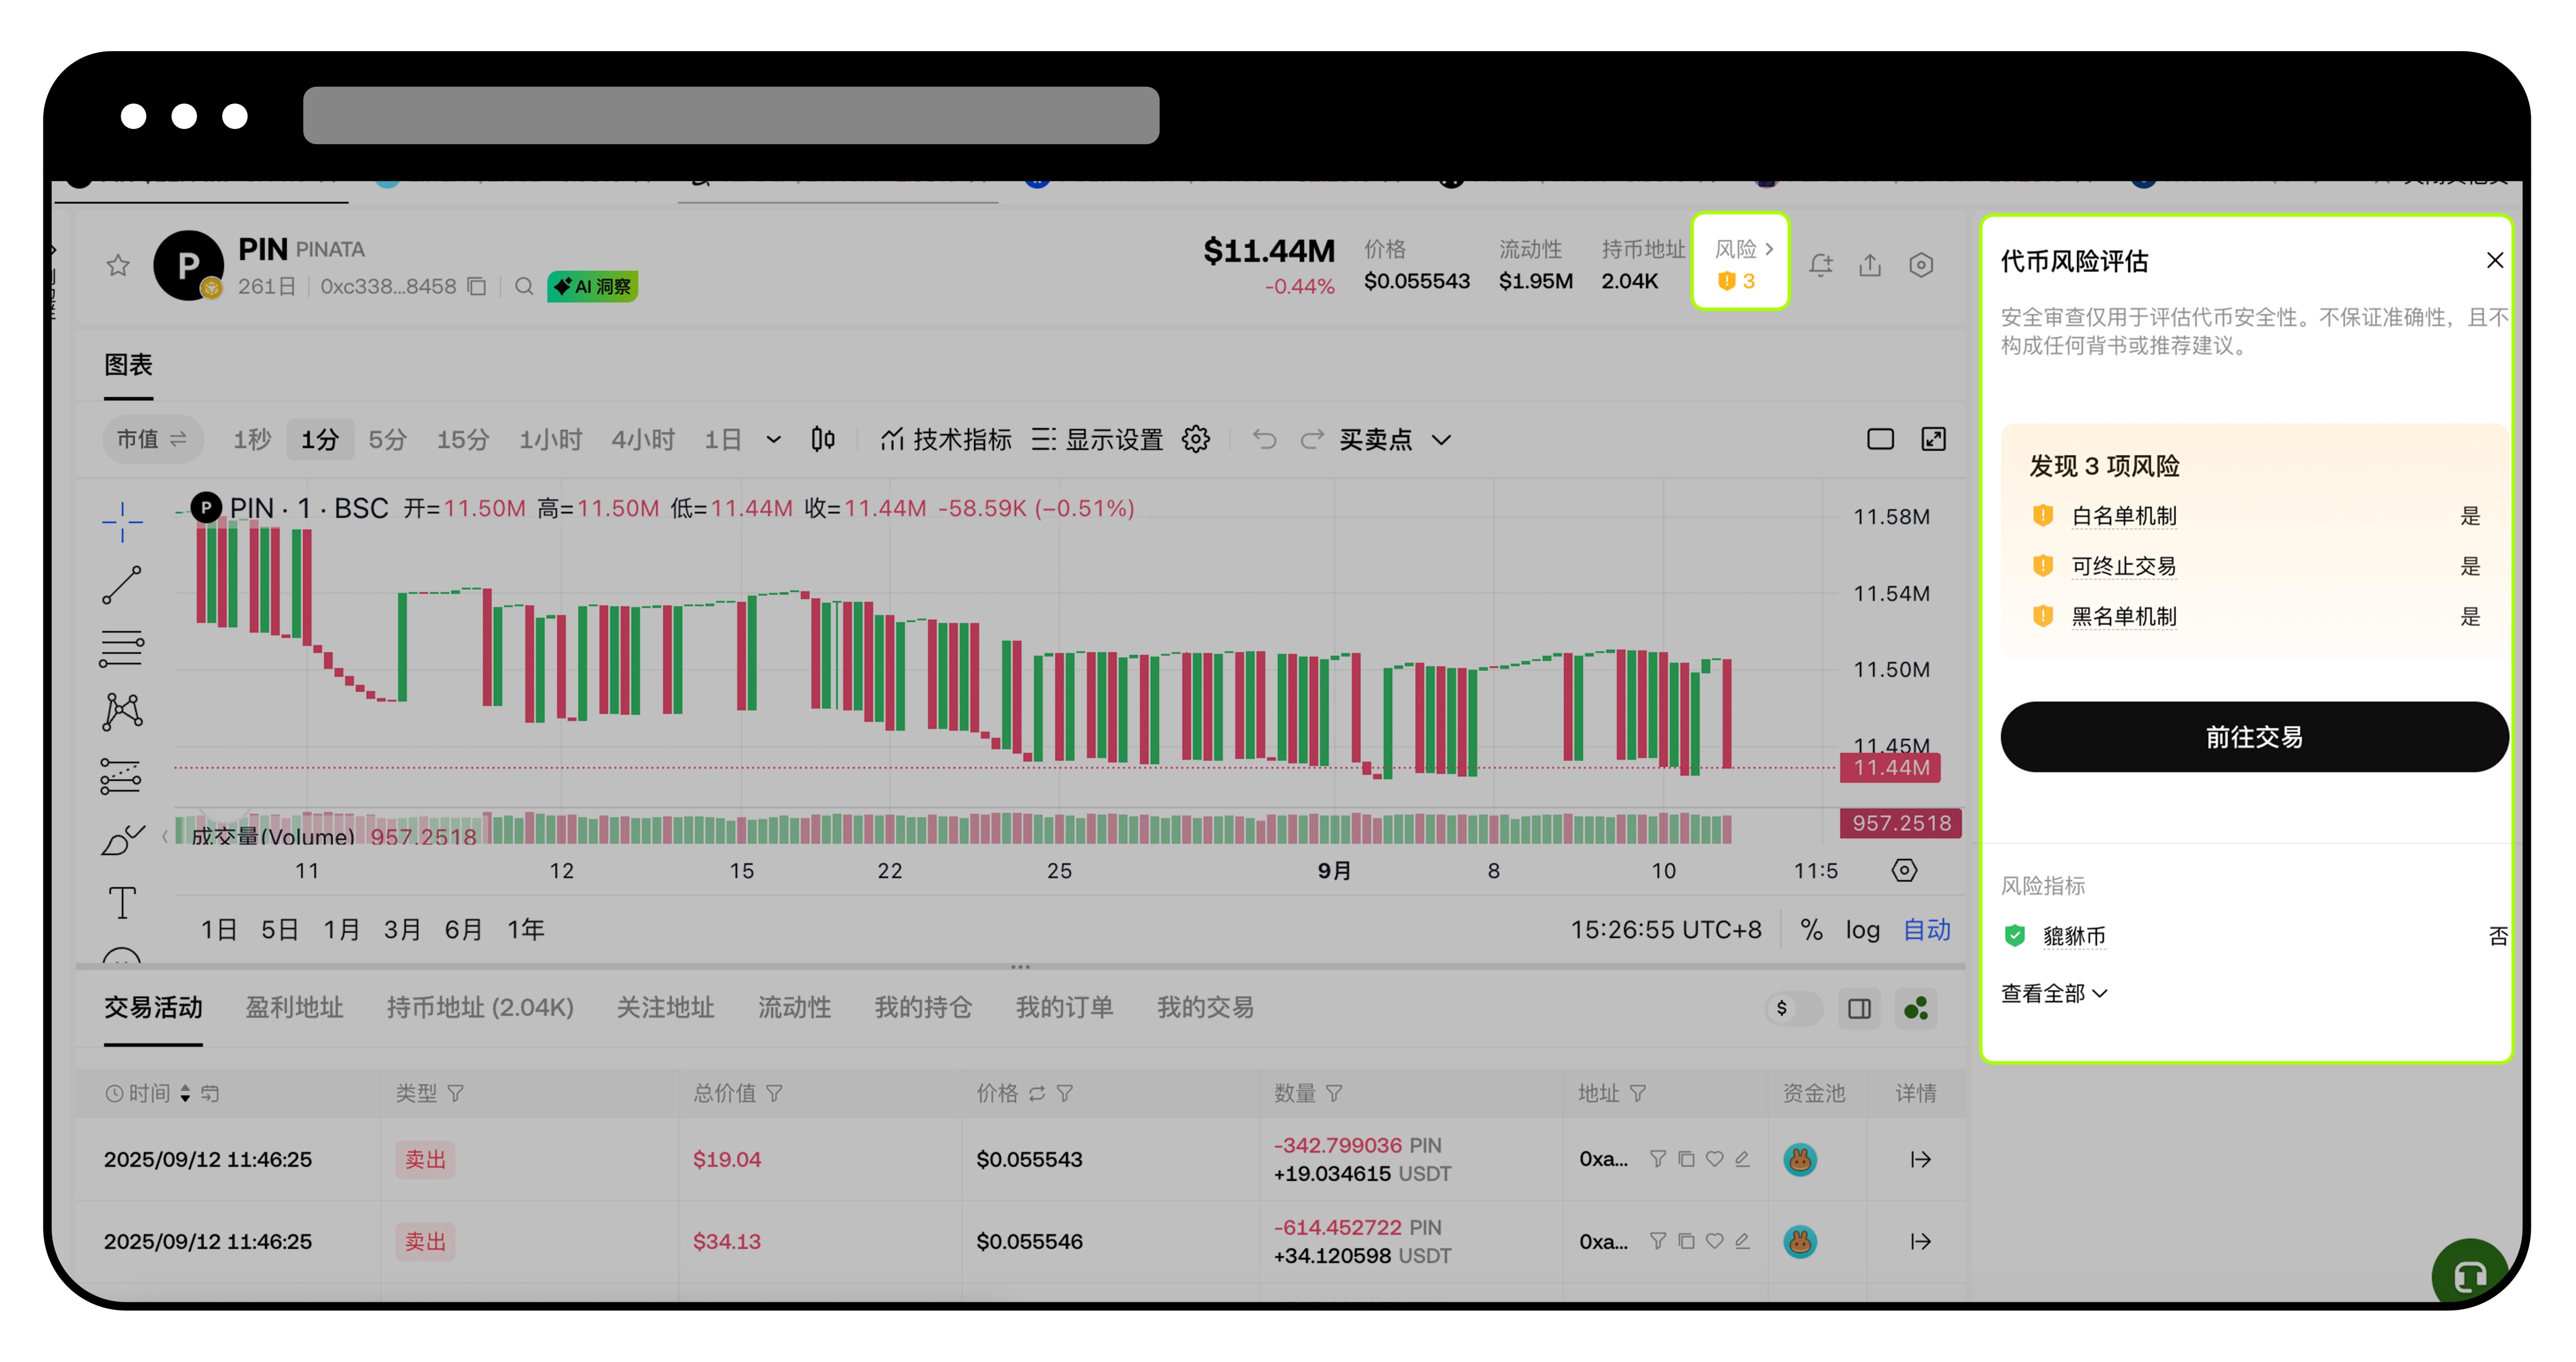Undo last chart action
The width and height of the screenshot is (2576, 1362).
click(x=1264, y=439)
